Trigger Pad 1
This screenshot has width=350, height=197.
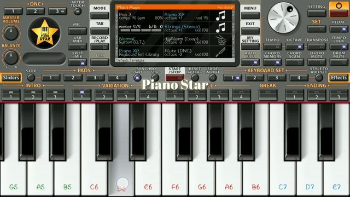click(x=51, y=78)
